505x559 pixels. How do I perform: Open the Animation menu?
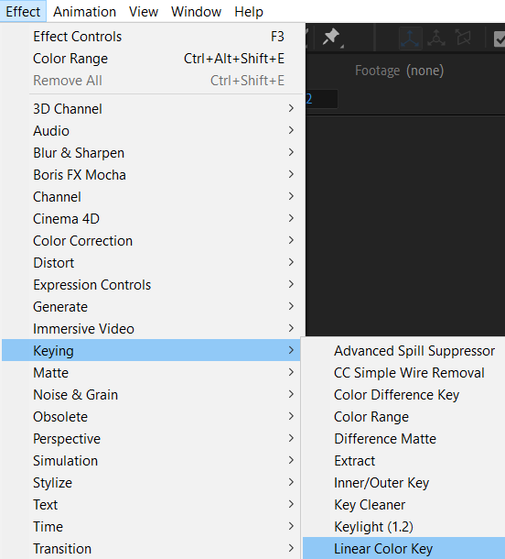coord(85,12)
